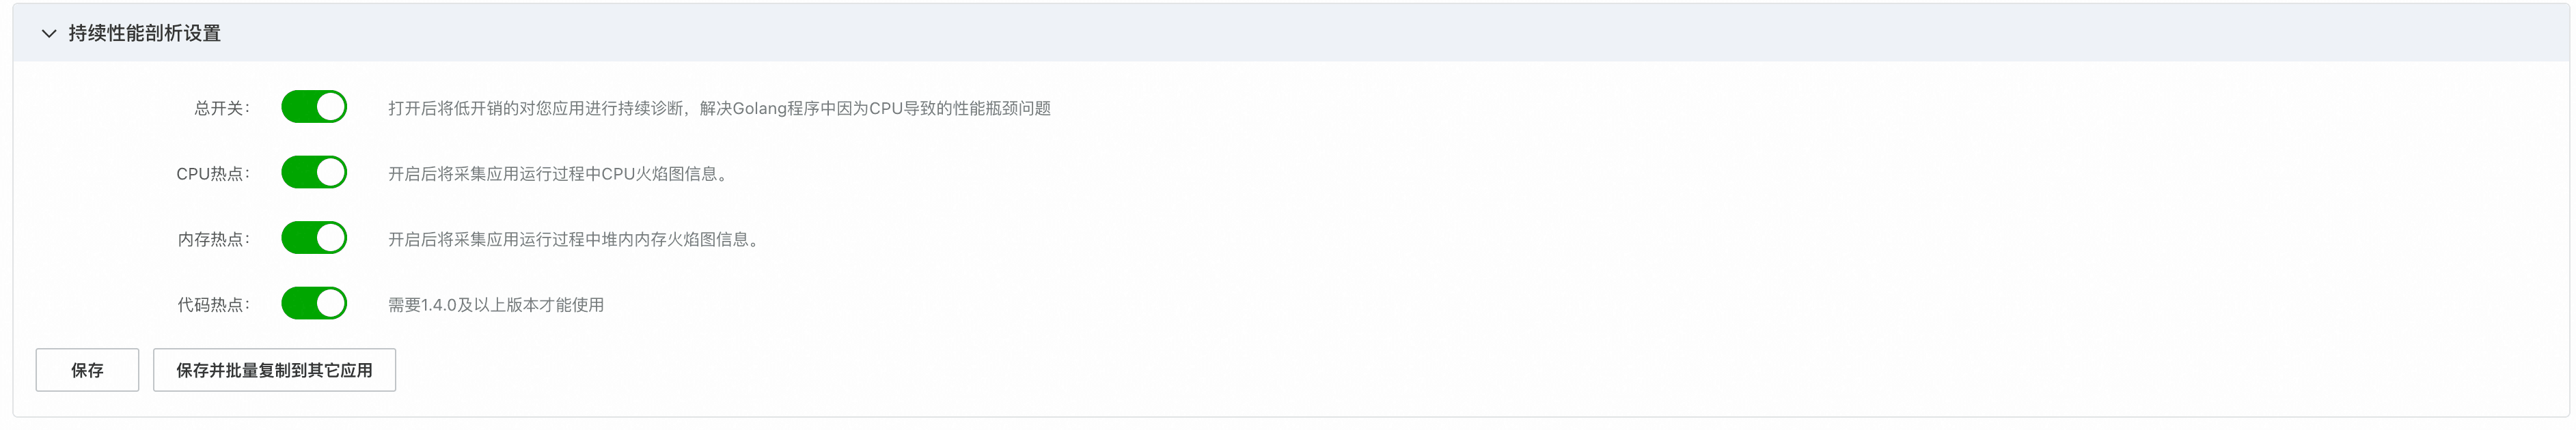2576x430 pixels.
Task: Click the word Golang in the 总开关 description
Action: click(759, 108)
